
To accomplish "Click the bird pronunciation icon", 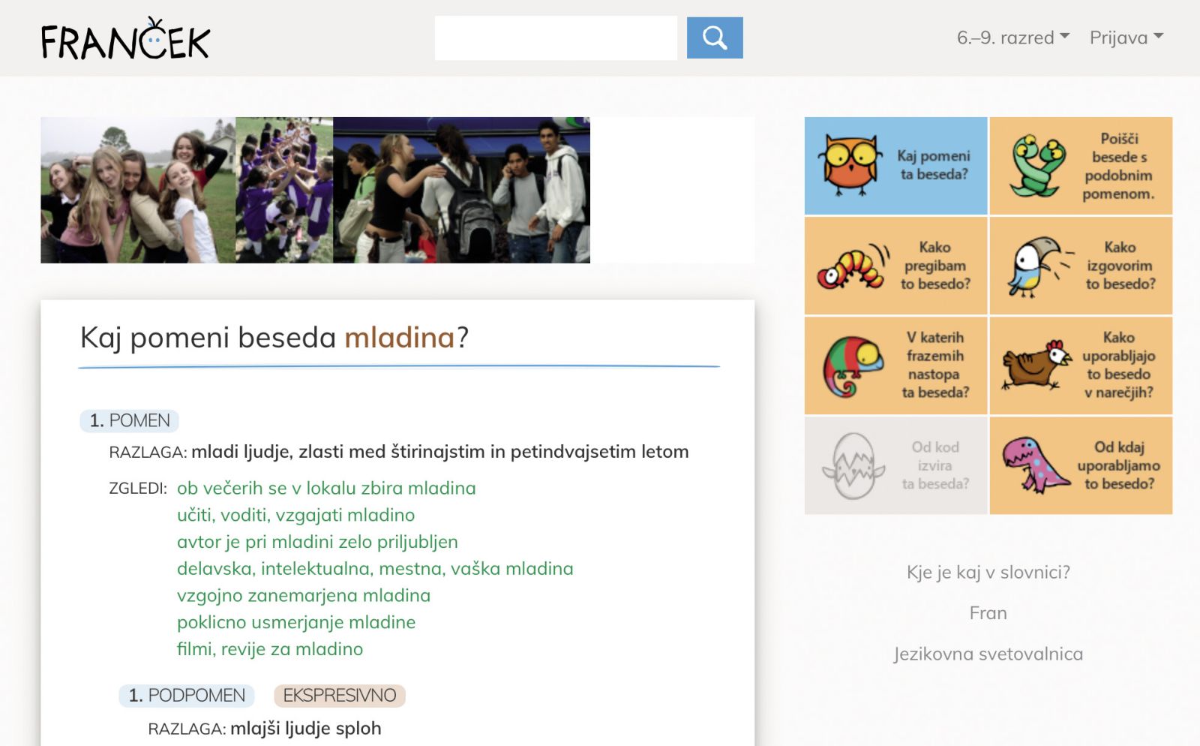I will 1038,266.
